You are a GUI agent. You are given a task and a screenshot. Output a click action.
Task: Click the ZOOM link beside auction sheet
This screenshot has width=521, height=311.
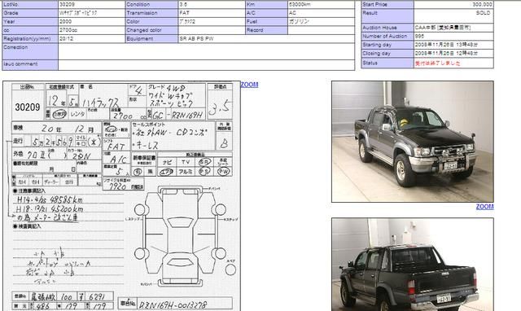tap(249, 85)
